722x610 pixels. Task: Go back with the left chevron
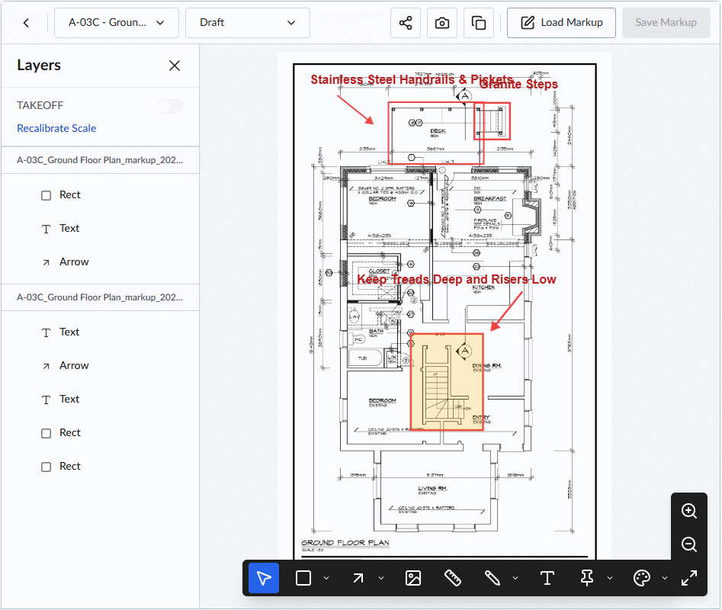tap(26, 23)
